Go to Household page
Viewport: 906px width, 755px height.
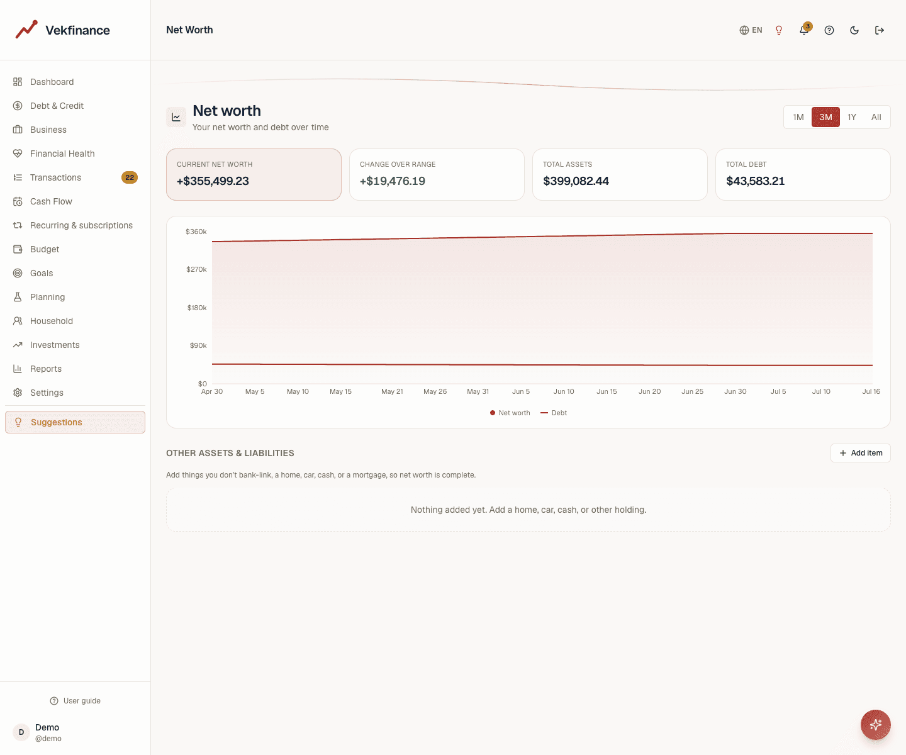(75, 321)
